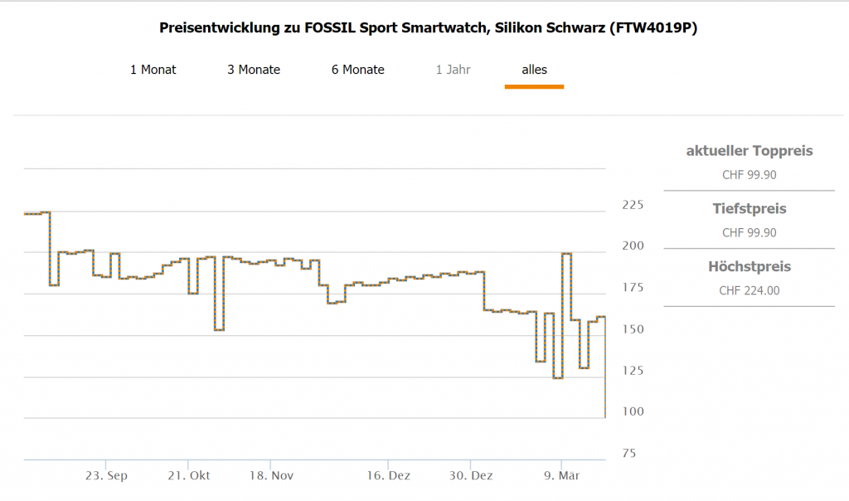This screenshot has height=501, width=849.
Task: Open the 6 Monate price range
Action: (x=358, y=70)
